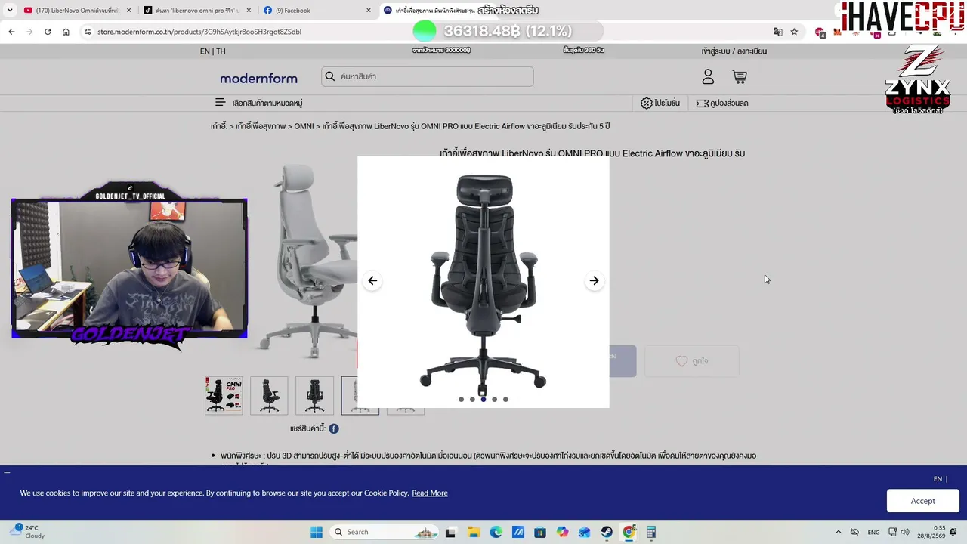Change language using ENG tray indicator
Screen dimensions: 967x544
873,532
